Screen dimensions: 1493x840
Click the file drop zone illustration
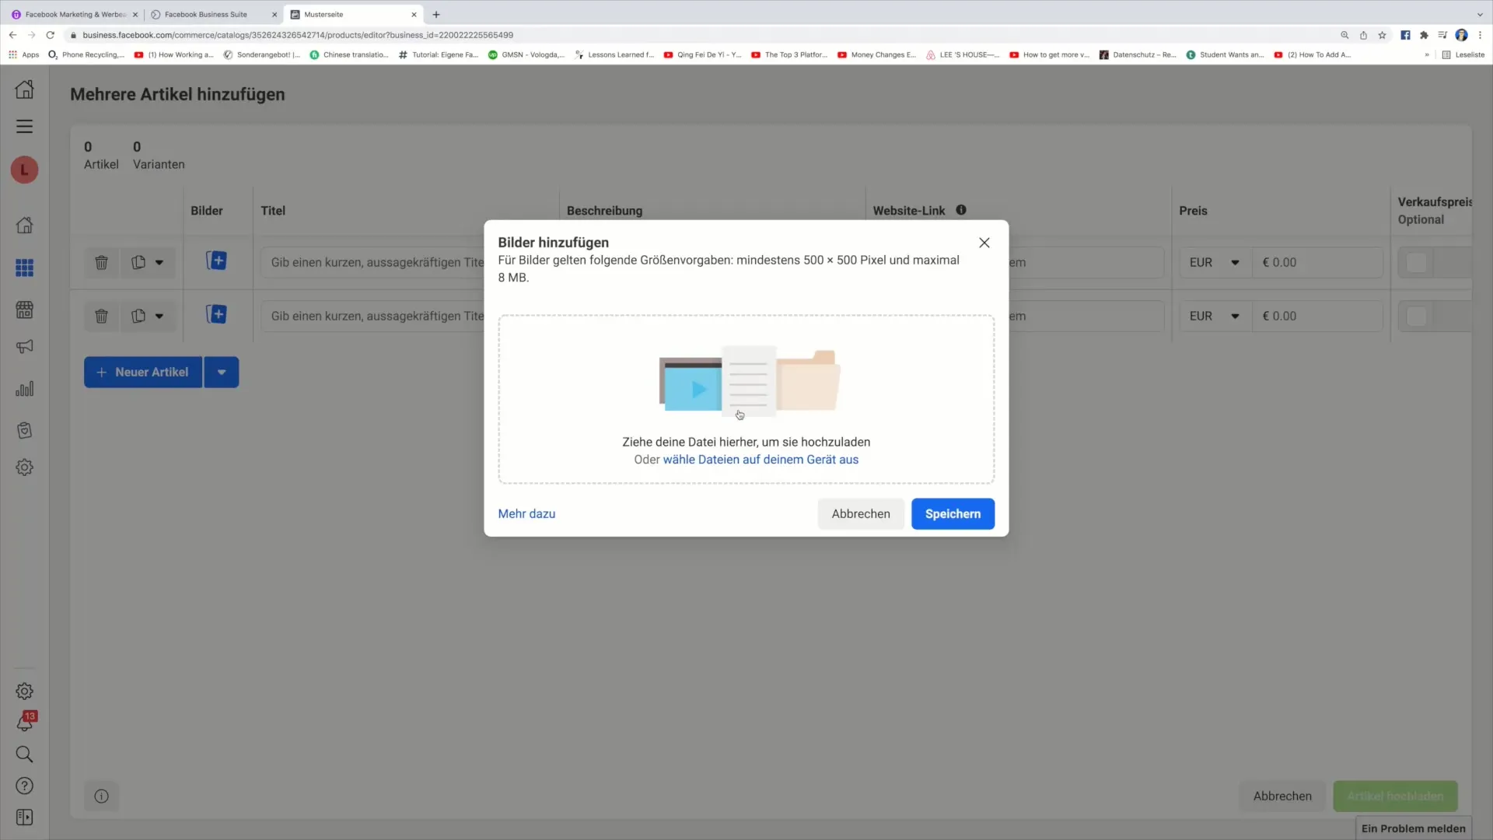coord(750,380)
